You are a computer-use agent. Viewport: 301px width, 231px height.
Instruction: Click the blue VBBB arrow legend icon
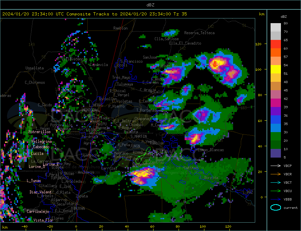276,199
